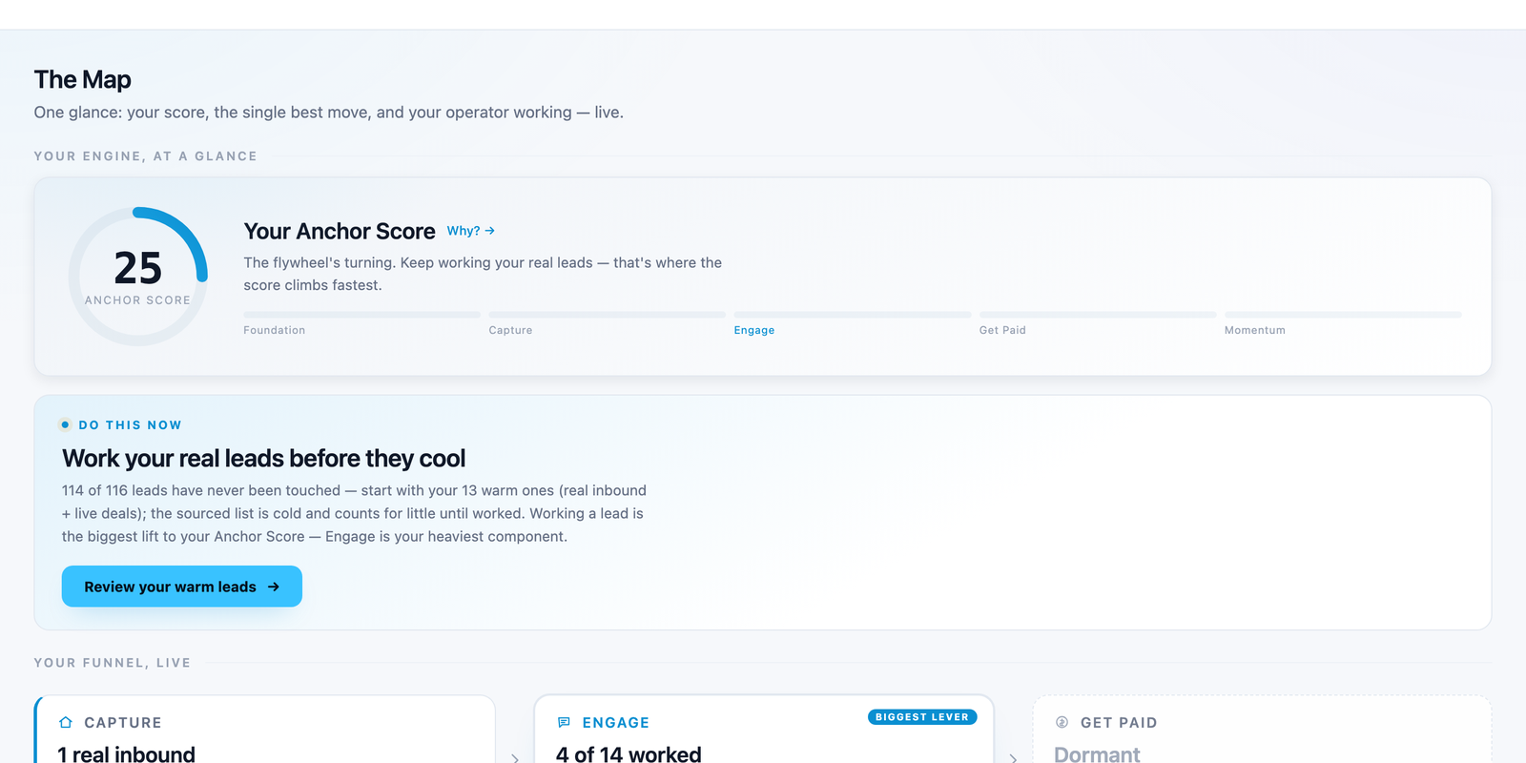This screenshot has height=763, width=1526.
Task: Click the dollar icon beside GET PAID
Action: pyautogui.click(x=1062, y=723)
